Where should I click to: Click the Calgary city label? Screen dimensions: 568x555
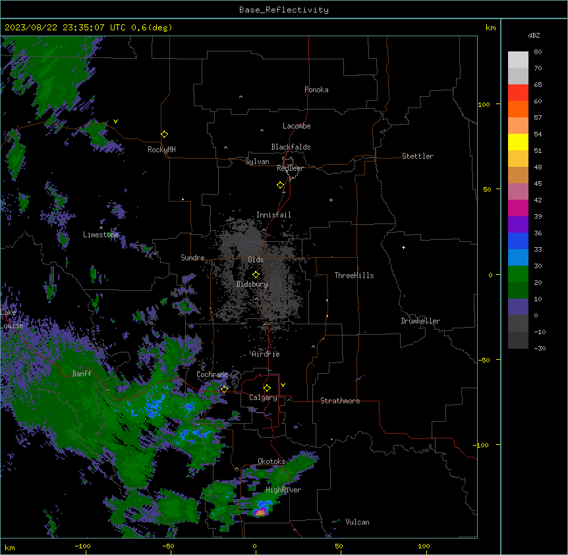click(263, 397)
